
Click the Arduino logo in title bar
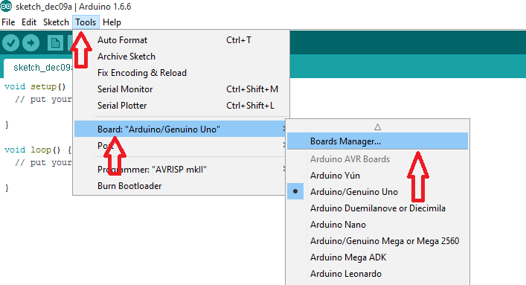[x=6, y=6]
